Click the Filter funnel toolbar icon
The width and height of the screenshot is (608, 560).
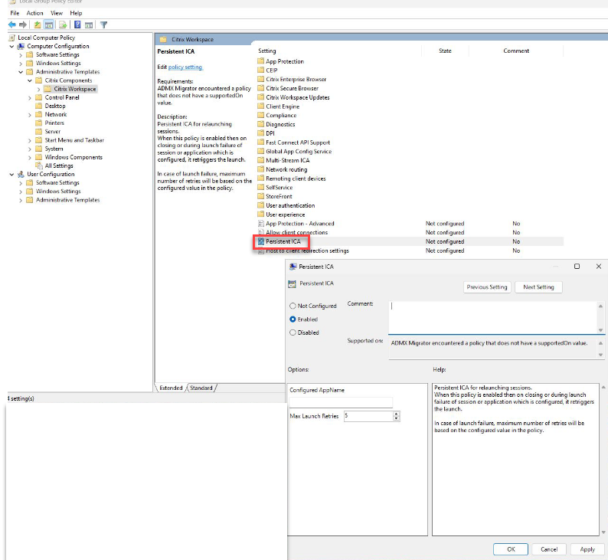[x=103, y=25]
